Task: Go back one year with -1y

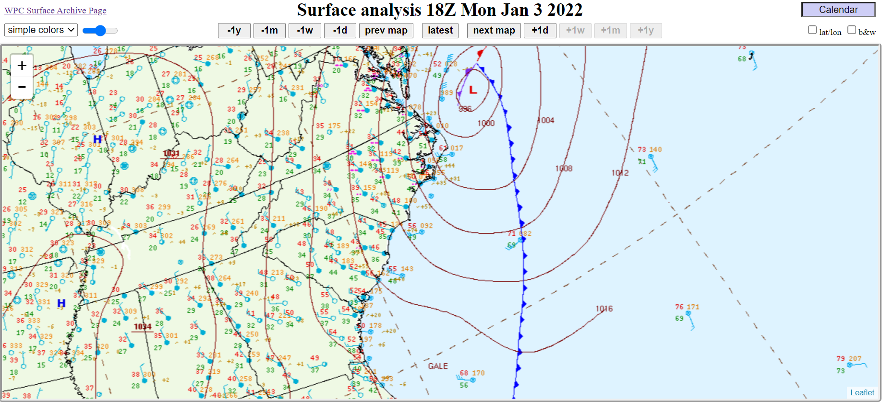Action: coord(234,31)
